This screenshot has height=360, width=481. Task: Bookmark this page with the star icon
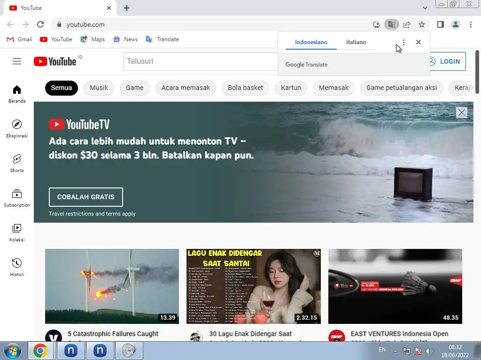(x=422, y=24)
